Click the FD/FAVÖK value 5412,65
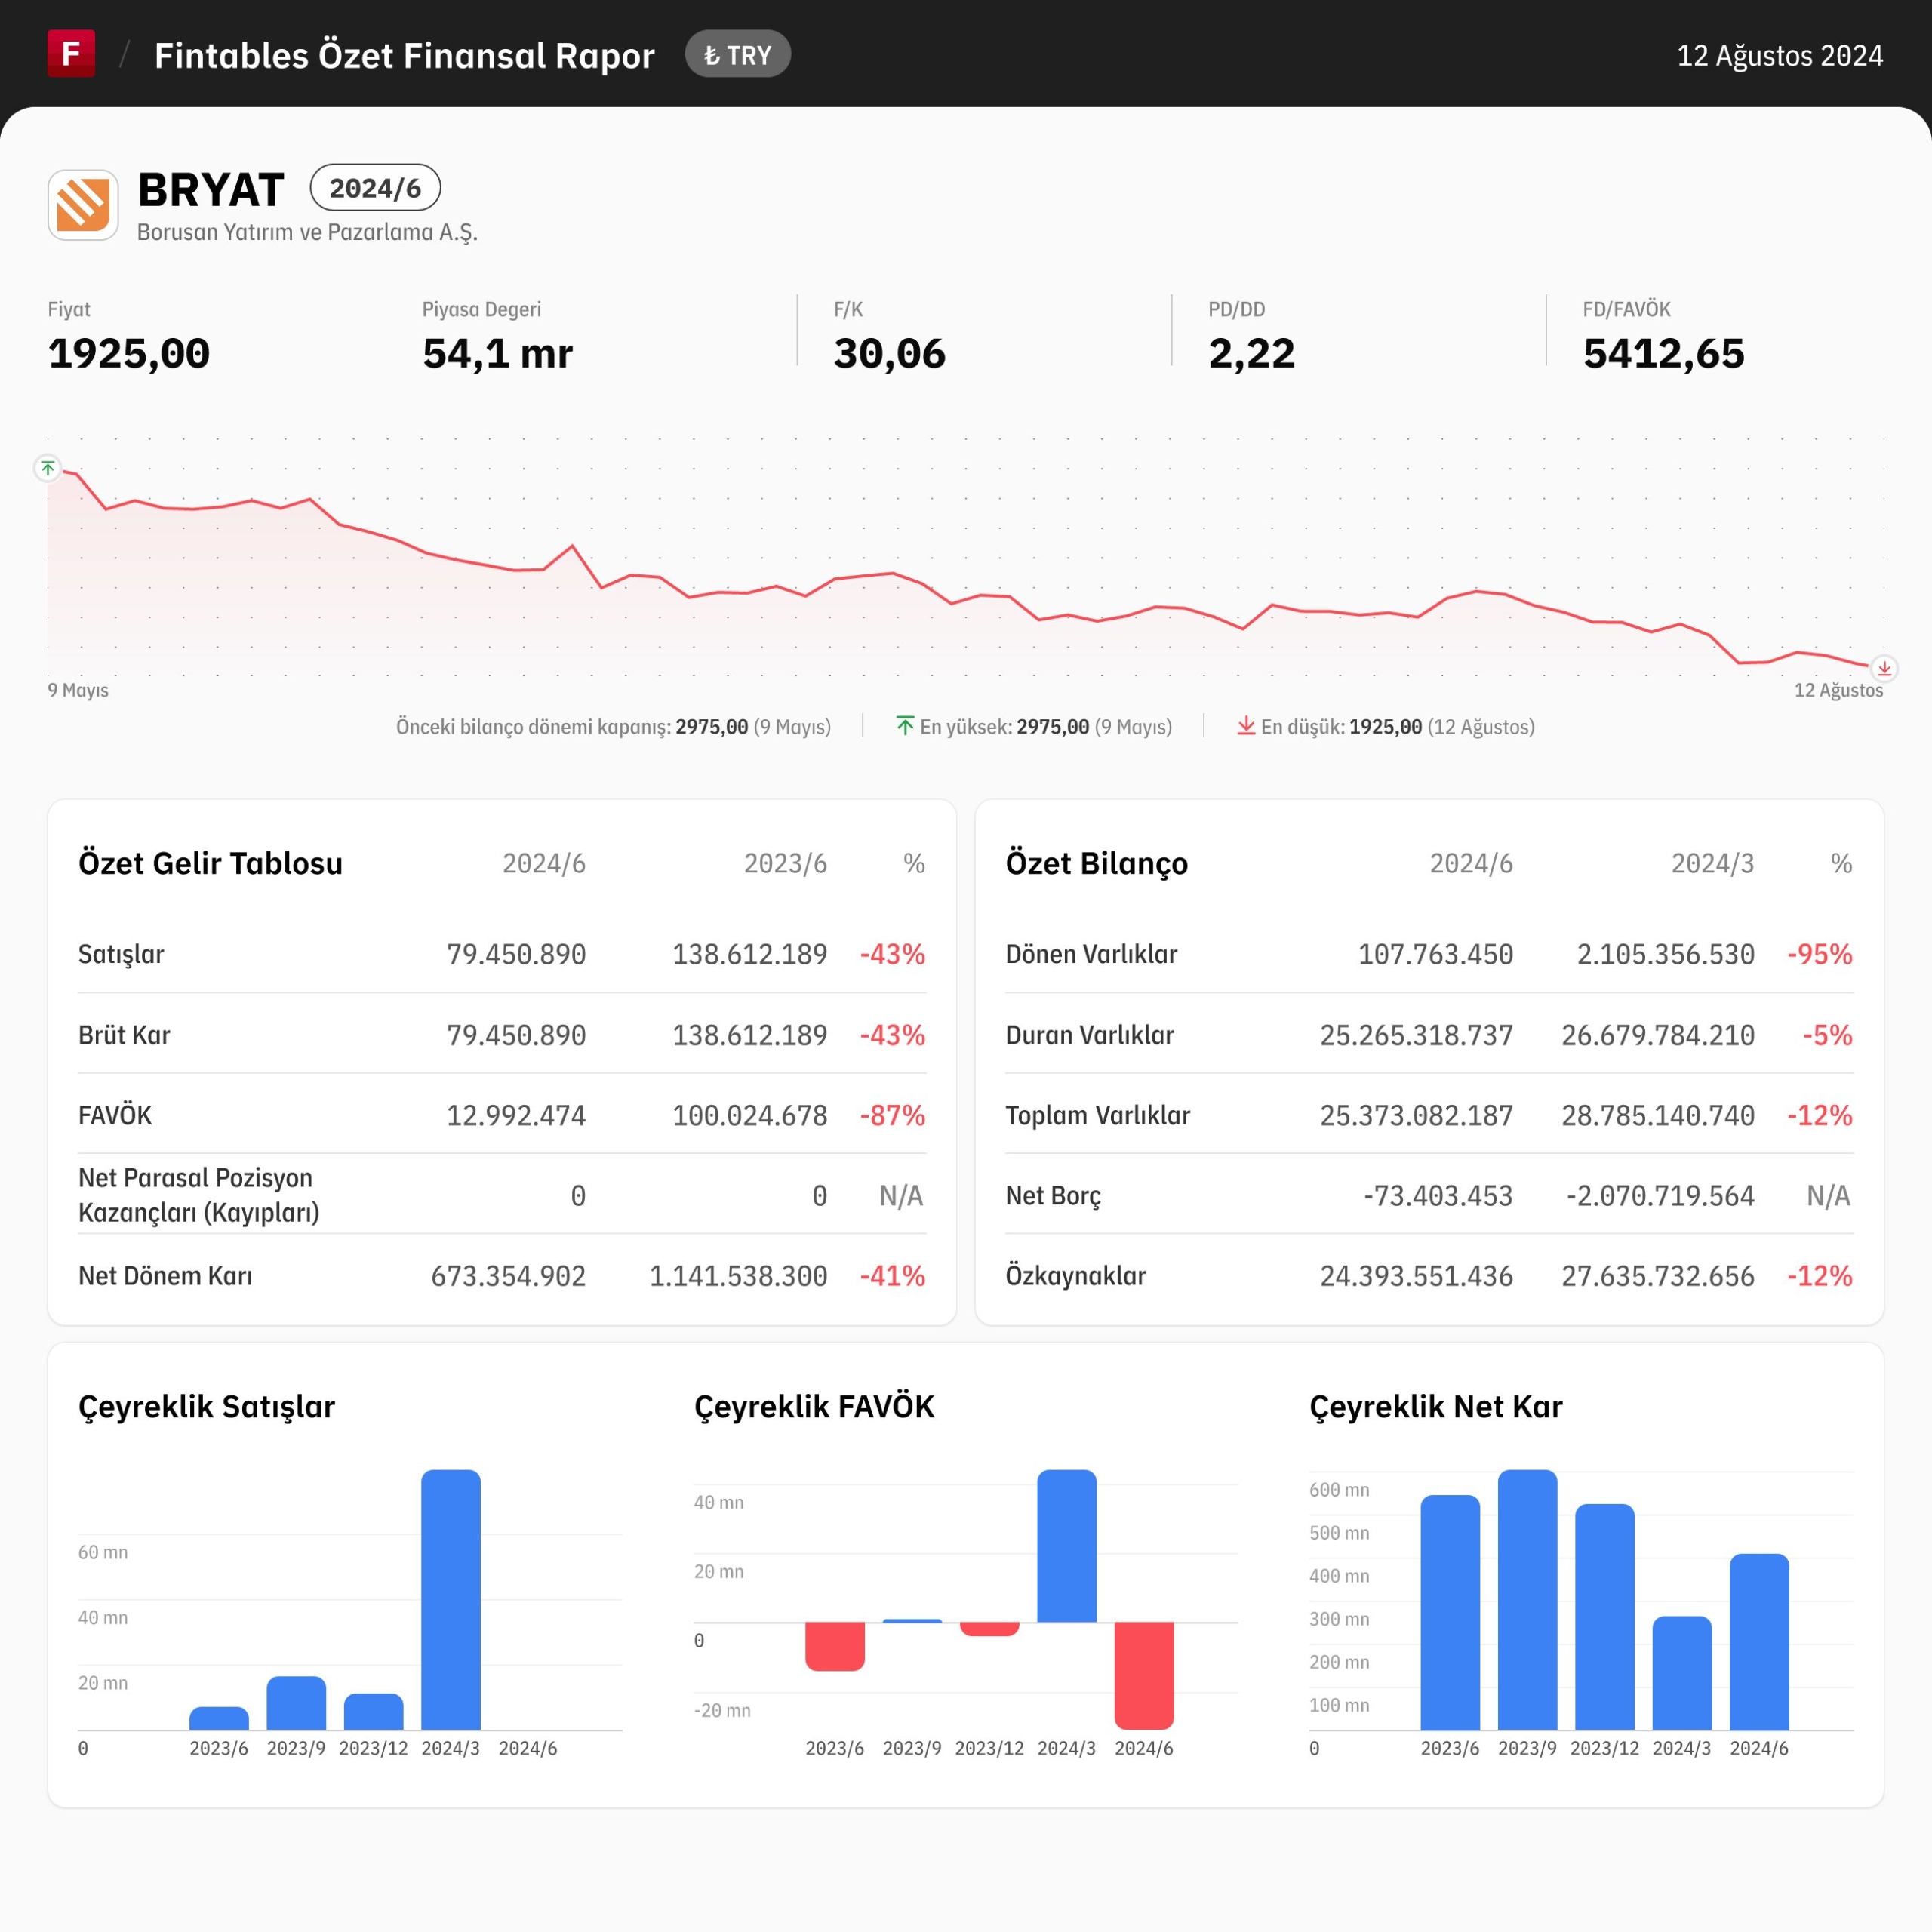 (1663, 354)
